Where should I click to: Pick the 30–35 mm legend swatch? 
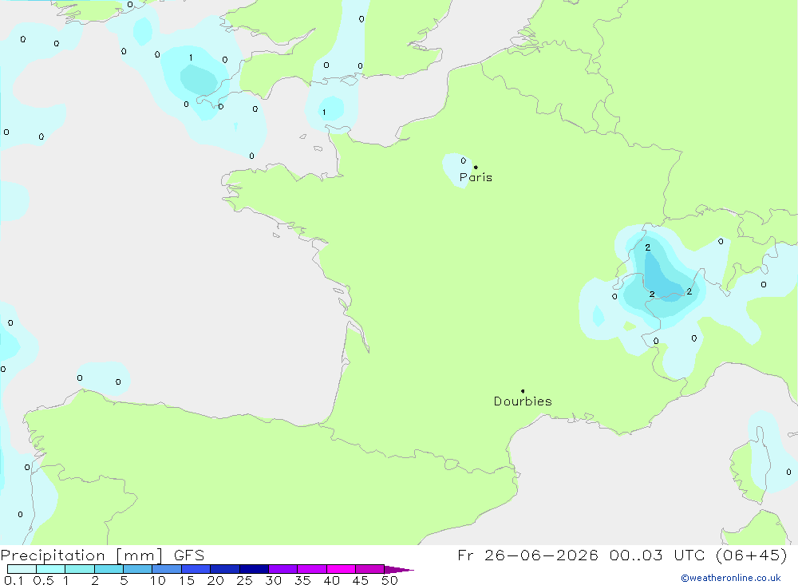click(x=283, y=569)
